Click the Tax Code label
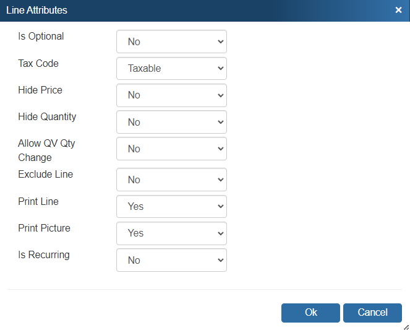Image resolution: width=410 pixels, height=330 pixels. (x=38, y=63)
